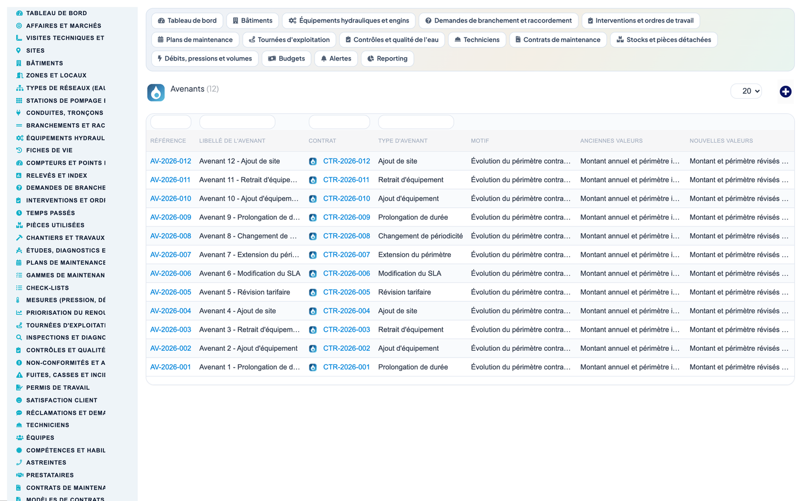This screenshot has height=501, width=810.
Task: Click the Compteurs gauge icon
Action: 19,163
